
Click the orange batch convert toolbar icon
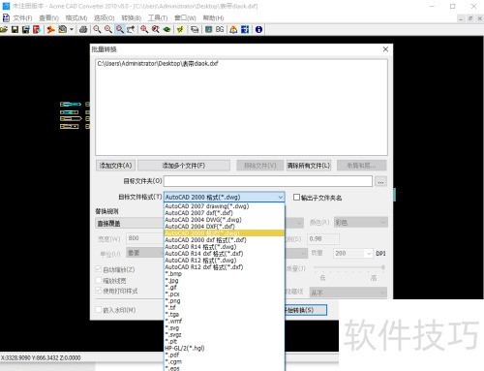50,30
